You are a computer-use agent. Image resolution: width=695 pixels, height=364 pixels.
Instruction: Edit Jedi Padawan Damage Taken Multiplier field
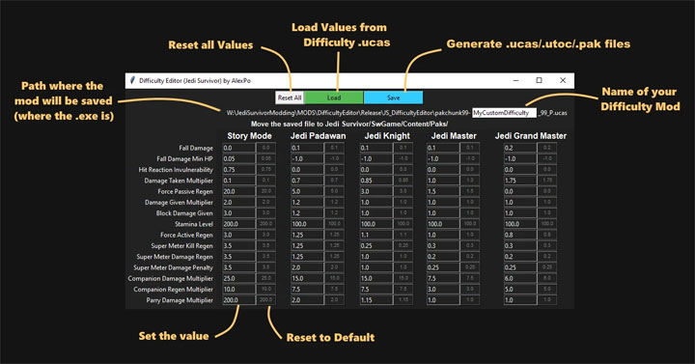click(x=307, y=181)
